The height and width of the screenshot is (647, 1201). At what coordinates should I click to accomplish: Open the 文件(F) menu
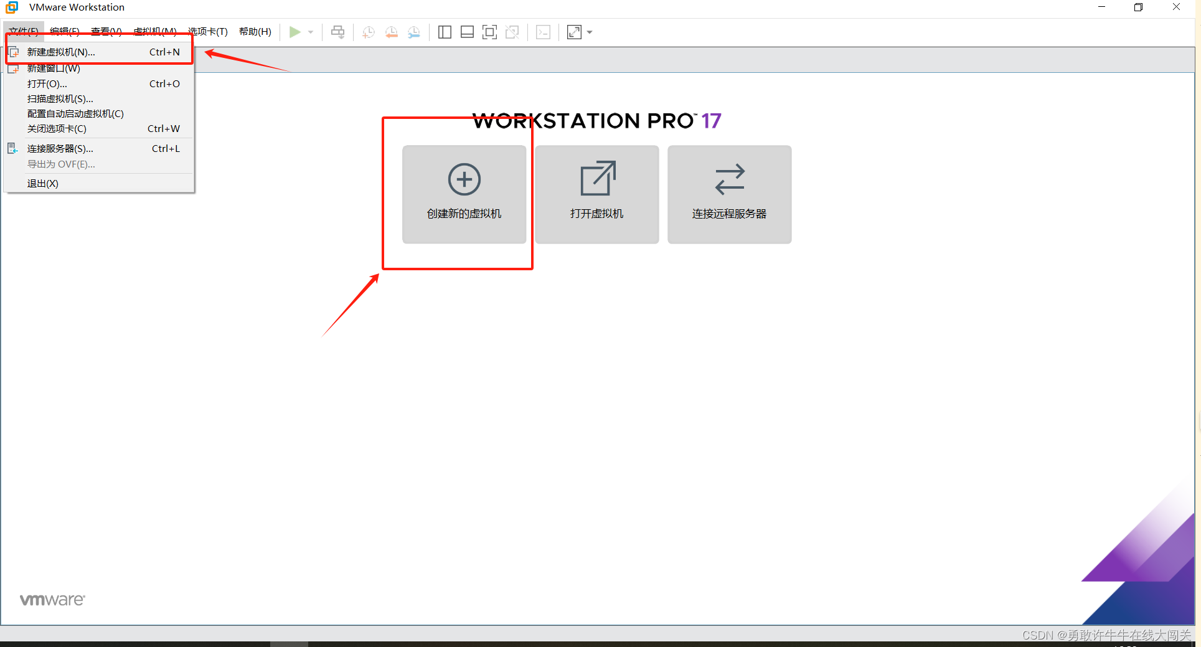[x=24, y=32]
